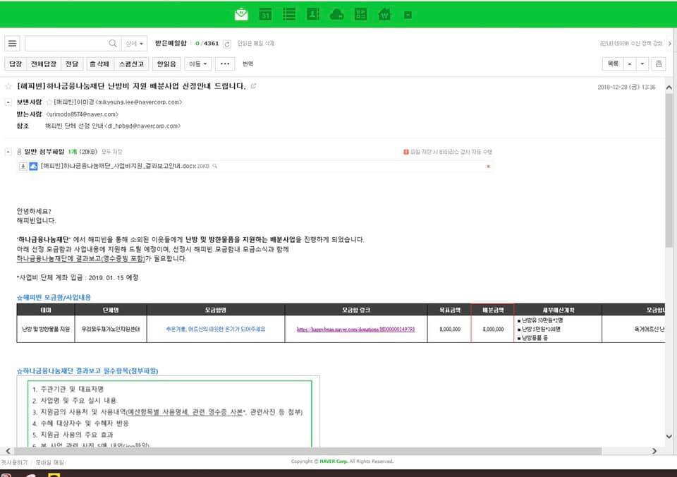Click the next-notice arrow at top right
This screenshot has height=477, width=677.
[670, 43]
